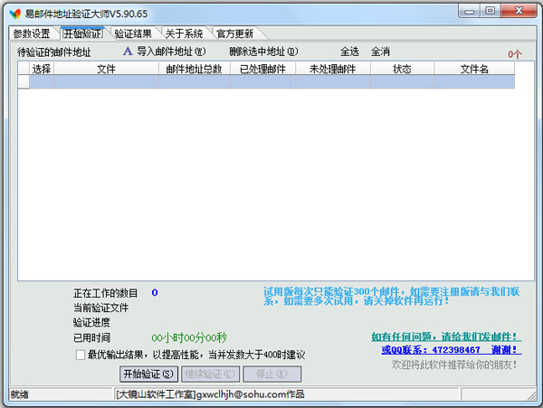Click 导入邮件地址(W) to import addresses
Image resolution: width=543 pixels, height=408 pixels.
(171, 52)
